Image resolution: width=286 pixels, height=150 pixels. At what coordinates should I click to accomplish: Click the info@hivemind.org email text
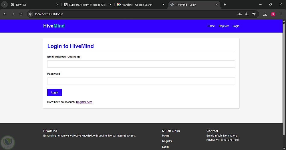pyautogui.click(x=226, y=136)
